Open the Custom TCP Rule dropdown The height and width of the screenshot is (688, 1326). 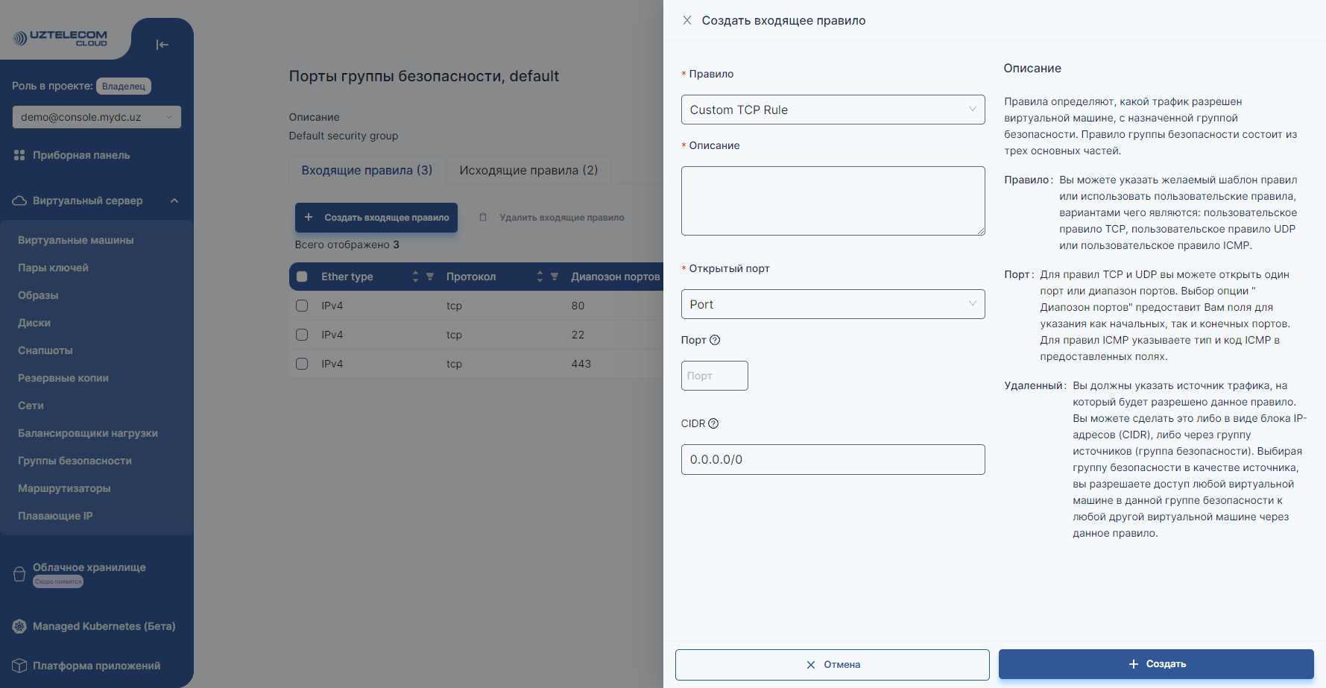[x=833, y=110]
